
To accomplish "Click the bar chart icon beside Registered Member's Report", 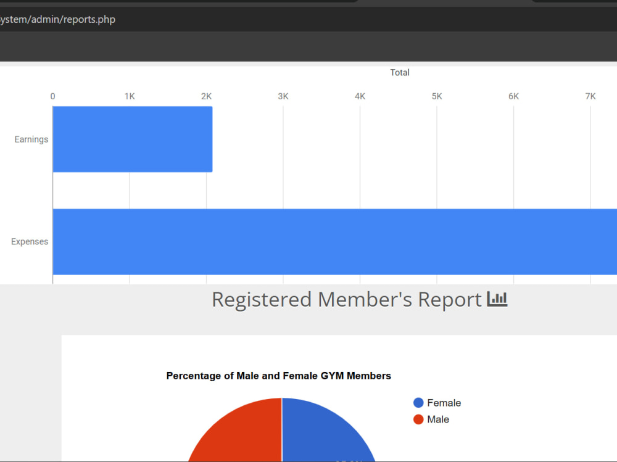I will click(x=497, y=299).
